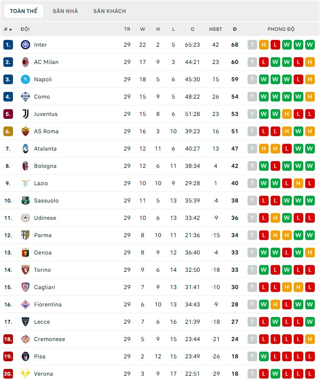Click Pisa's first green W form badge
Screen dimensions: 323x380
(264, 356)
